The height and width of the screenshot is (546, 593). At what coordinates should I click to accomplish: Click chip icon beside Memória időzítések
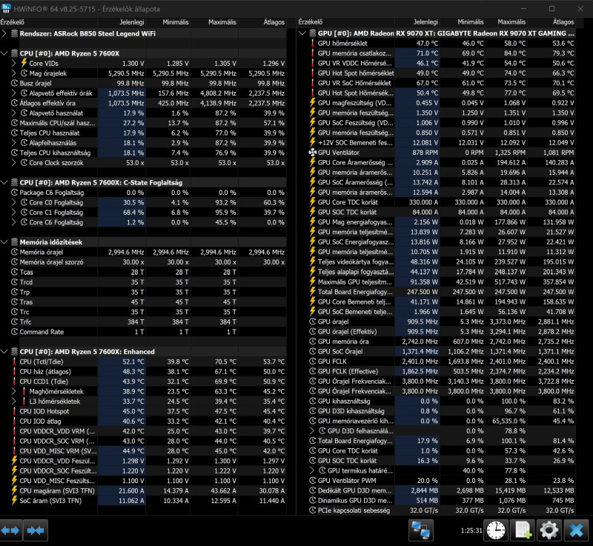click(x=14, y=242)
